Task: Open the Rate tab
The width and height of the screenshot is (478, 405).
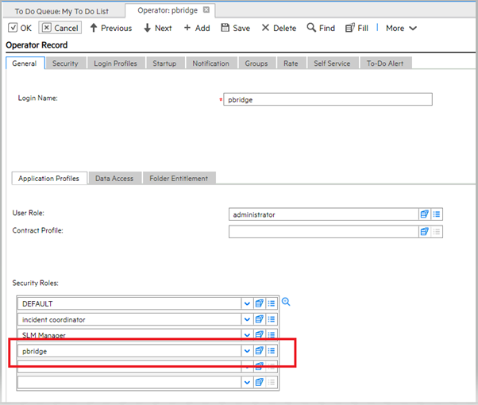Action: tap(291, 64)
